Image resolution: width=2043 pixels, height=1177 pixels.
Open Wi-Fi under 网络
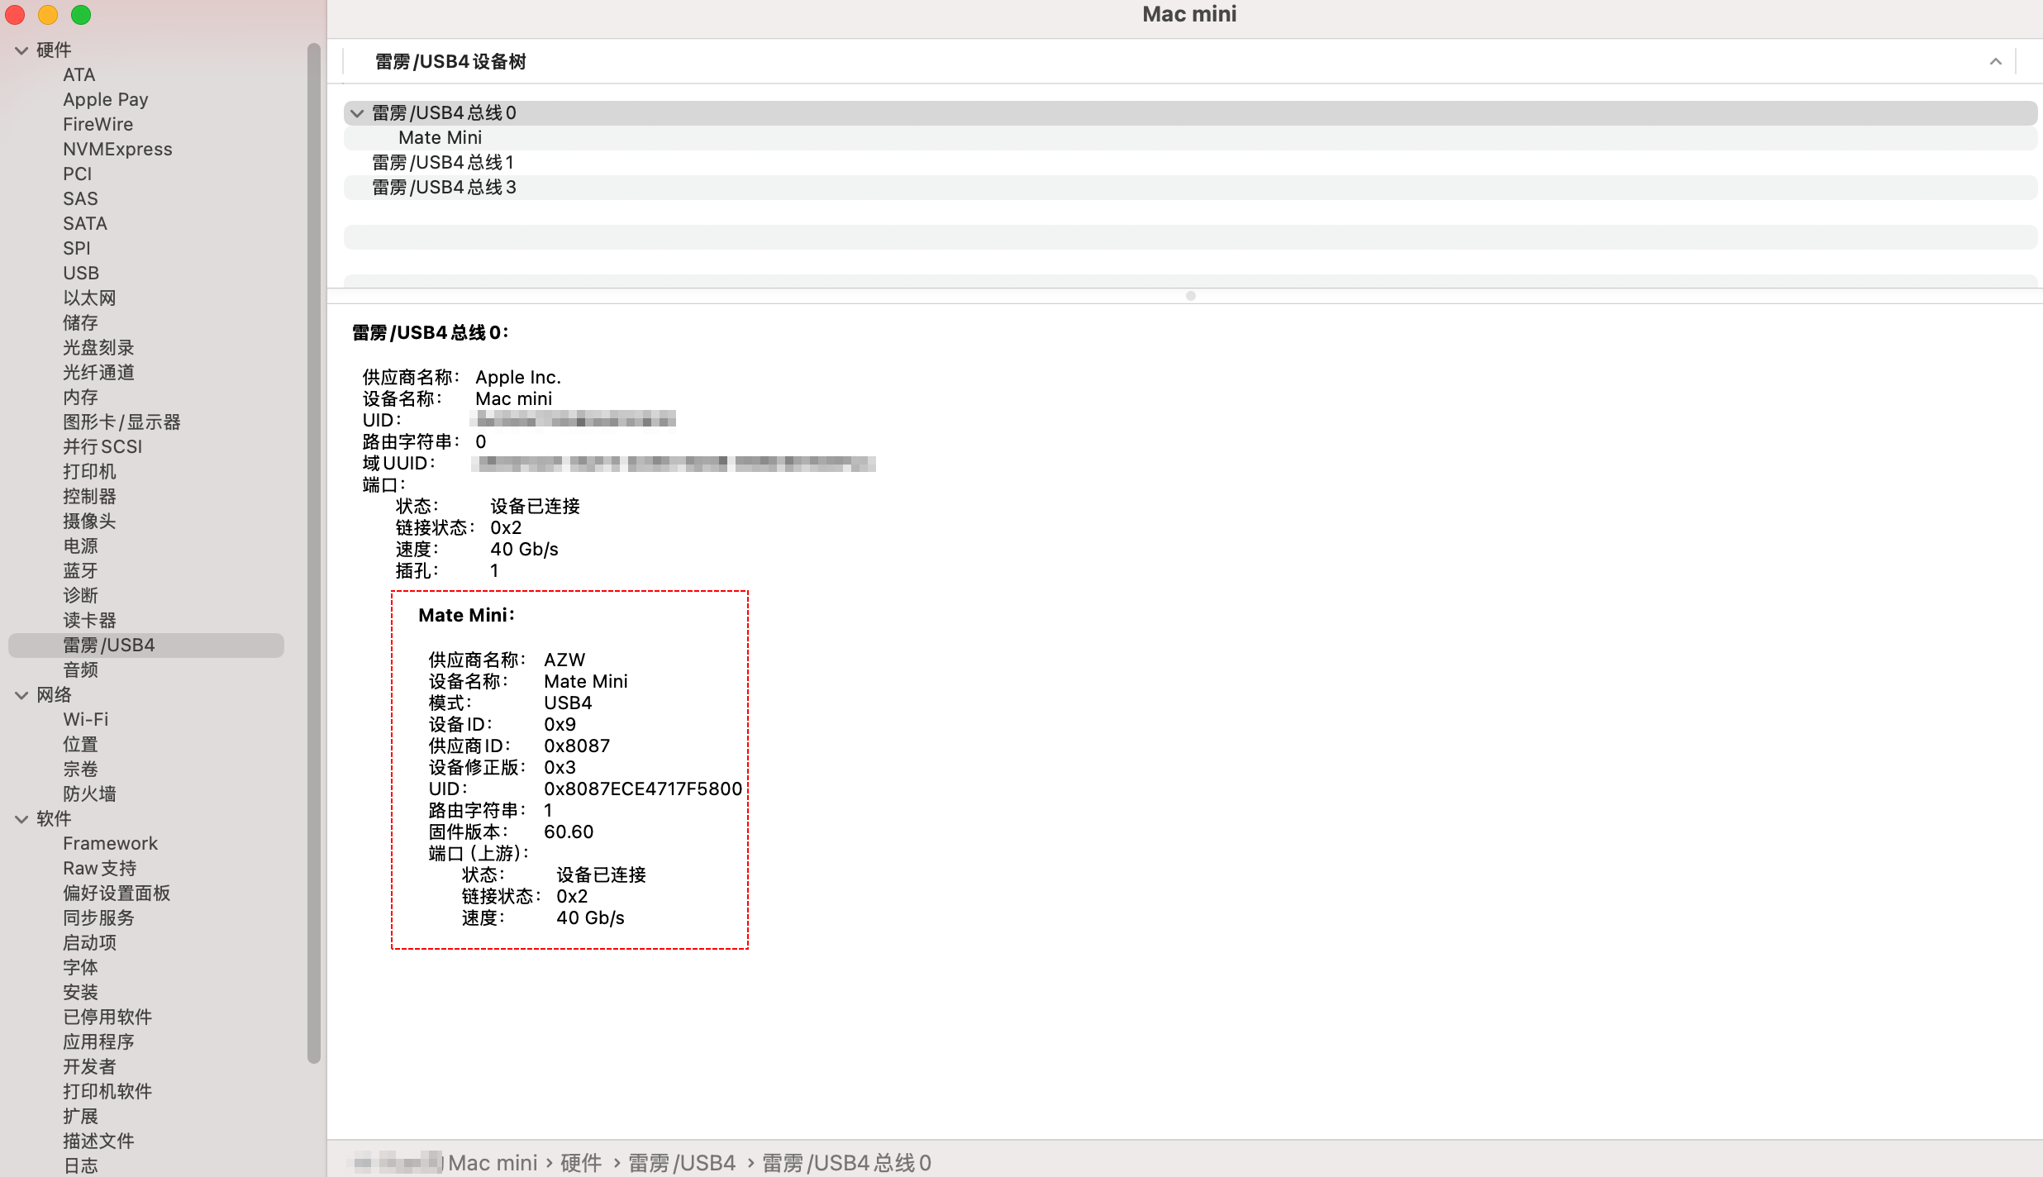(x=86, y=720)
